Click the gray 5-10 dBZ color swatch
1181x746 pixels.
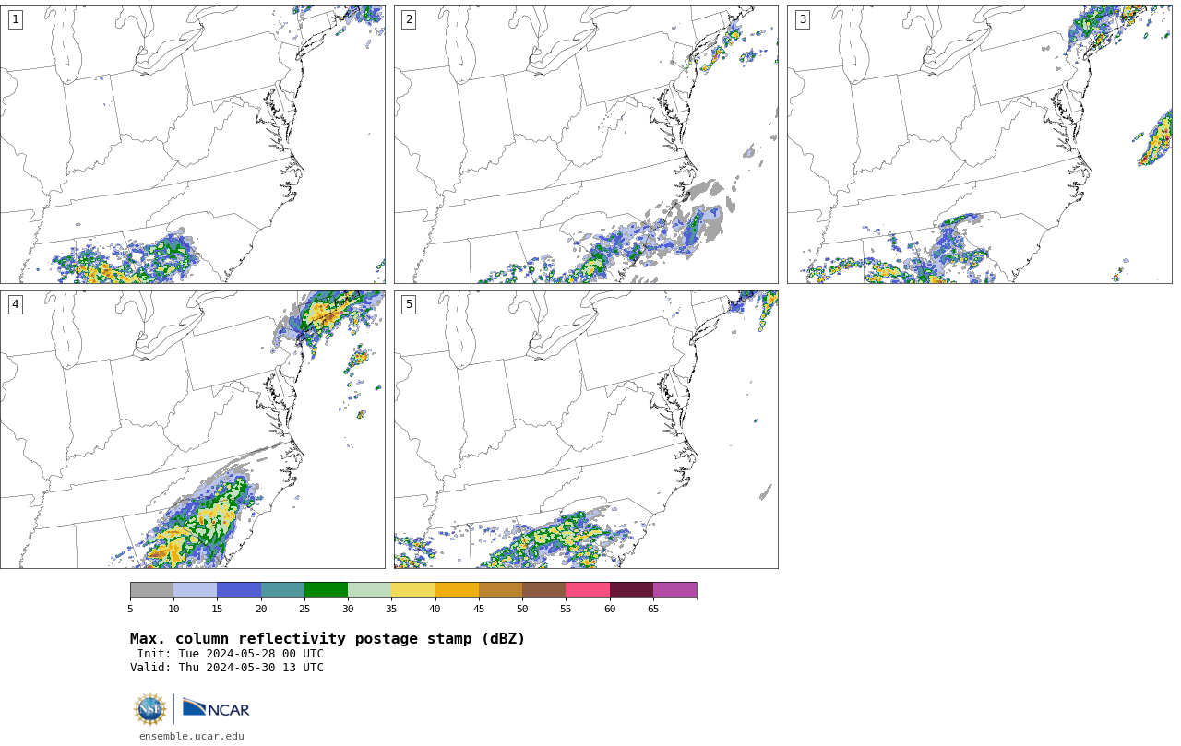click(151, 590)
